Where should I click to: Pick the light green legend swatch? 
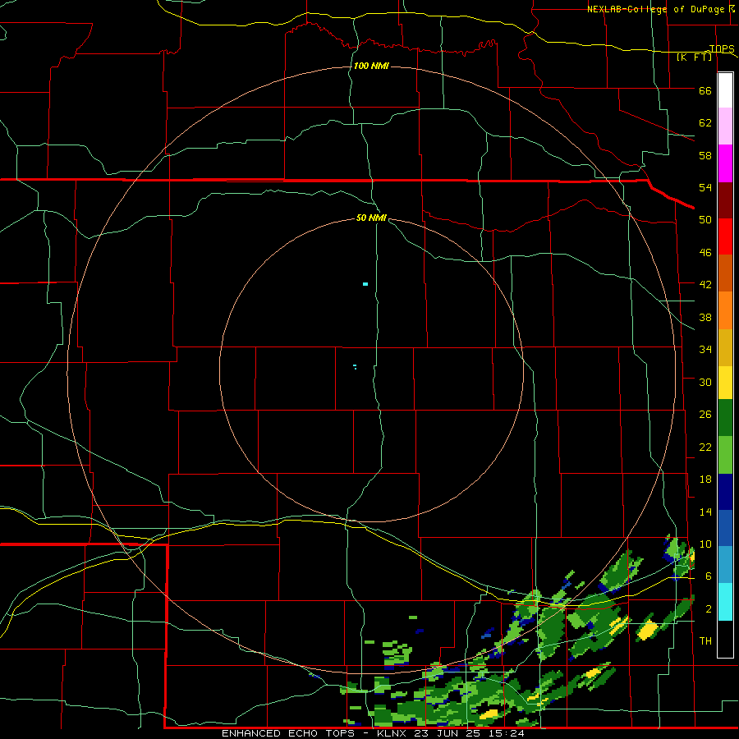725,455
